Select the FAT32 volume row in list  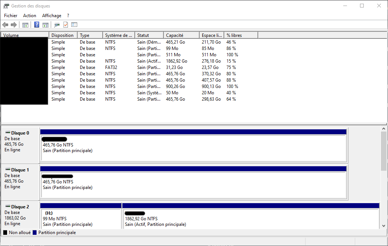[112, 67]
